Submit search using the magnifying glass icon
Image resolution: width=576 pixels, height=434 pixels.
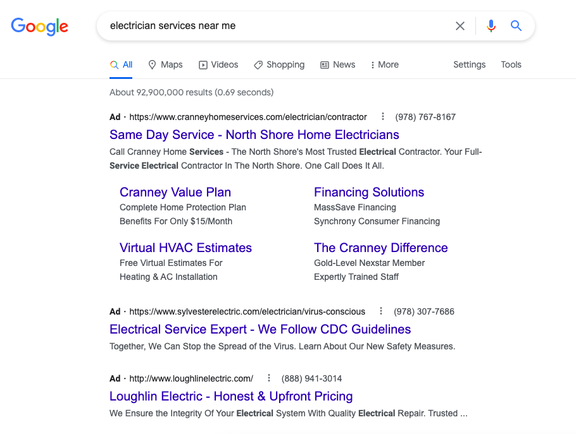[x=516, y=26]
